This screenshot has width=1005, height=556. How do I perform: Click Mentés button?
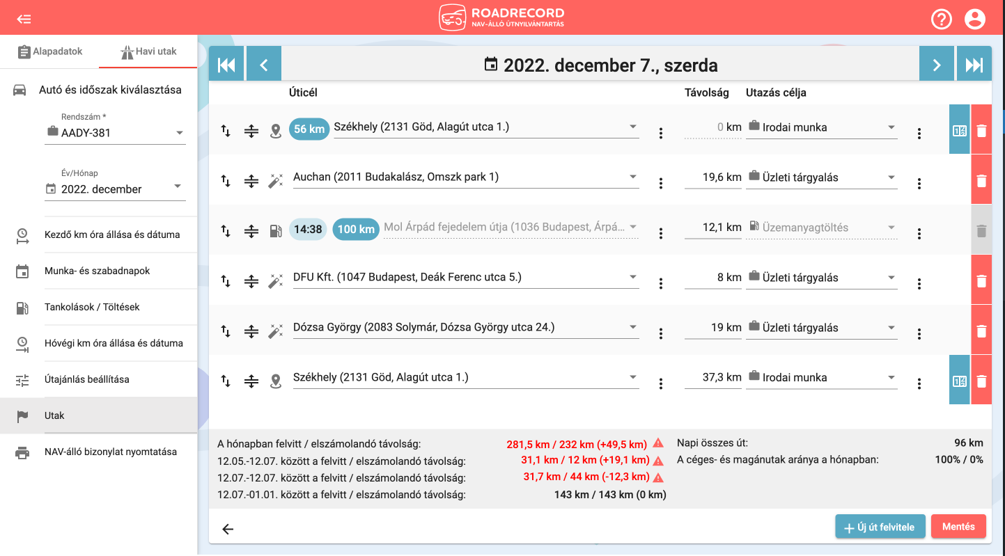(x=958, y=527)
